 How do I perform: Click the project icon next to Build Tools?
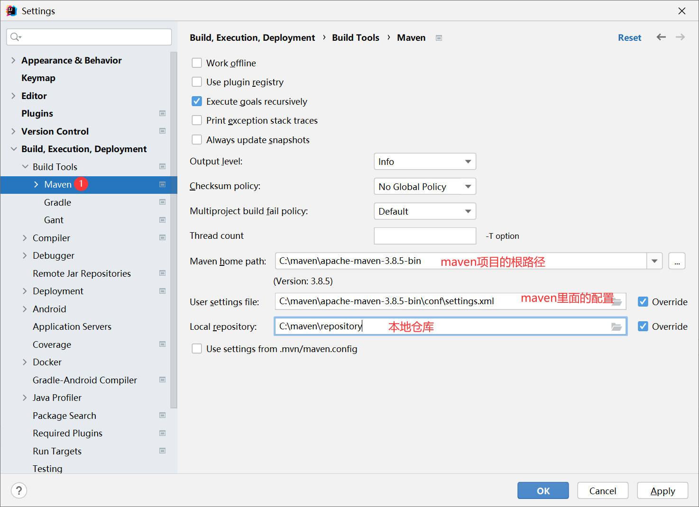coord(162,167)
